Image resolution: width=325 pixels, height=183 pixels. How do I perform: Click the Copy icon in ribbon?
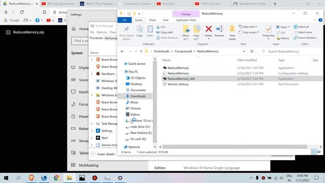tap(140, 29)
